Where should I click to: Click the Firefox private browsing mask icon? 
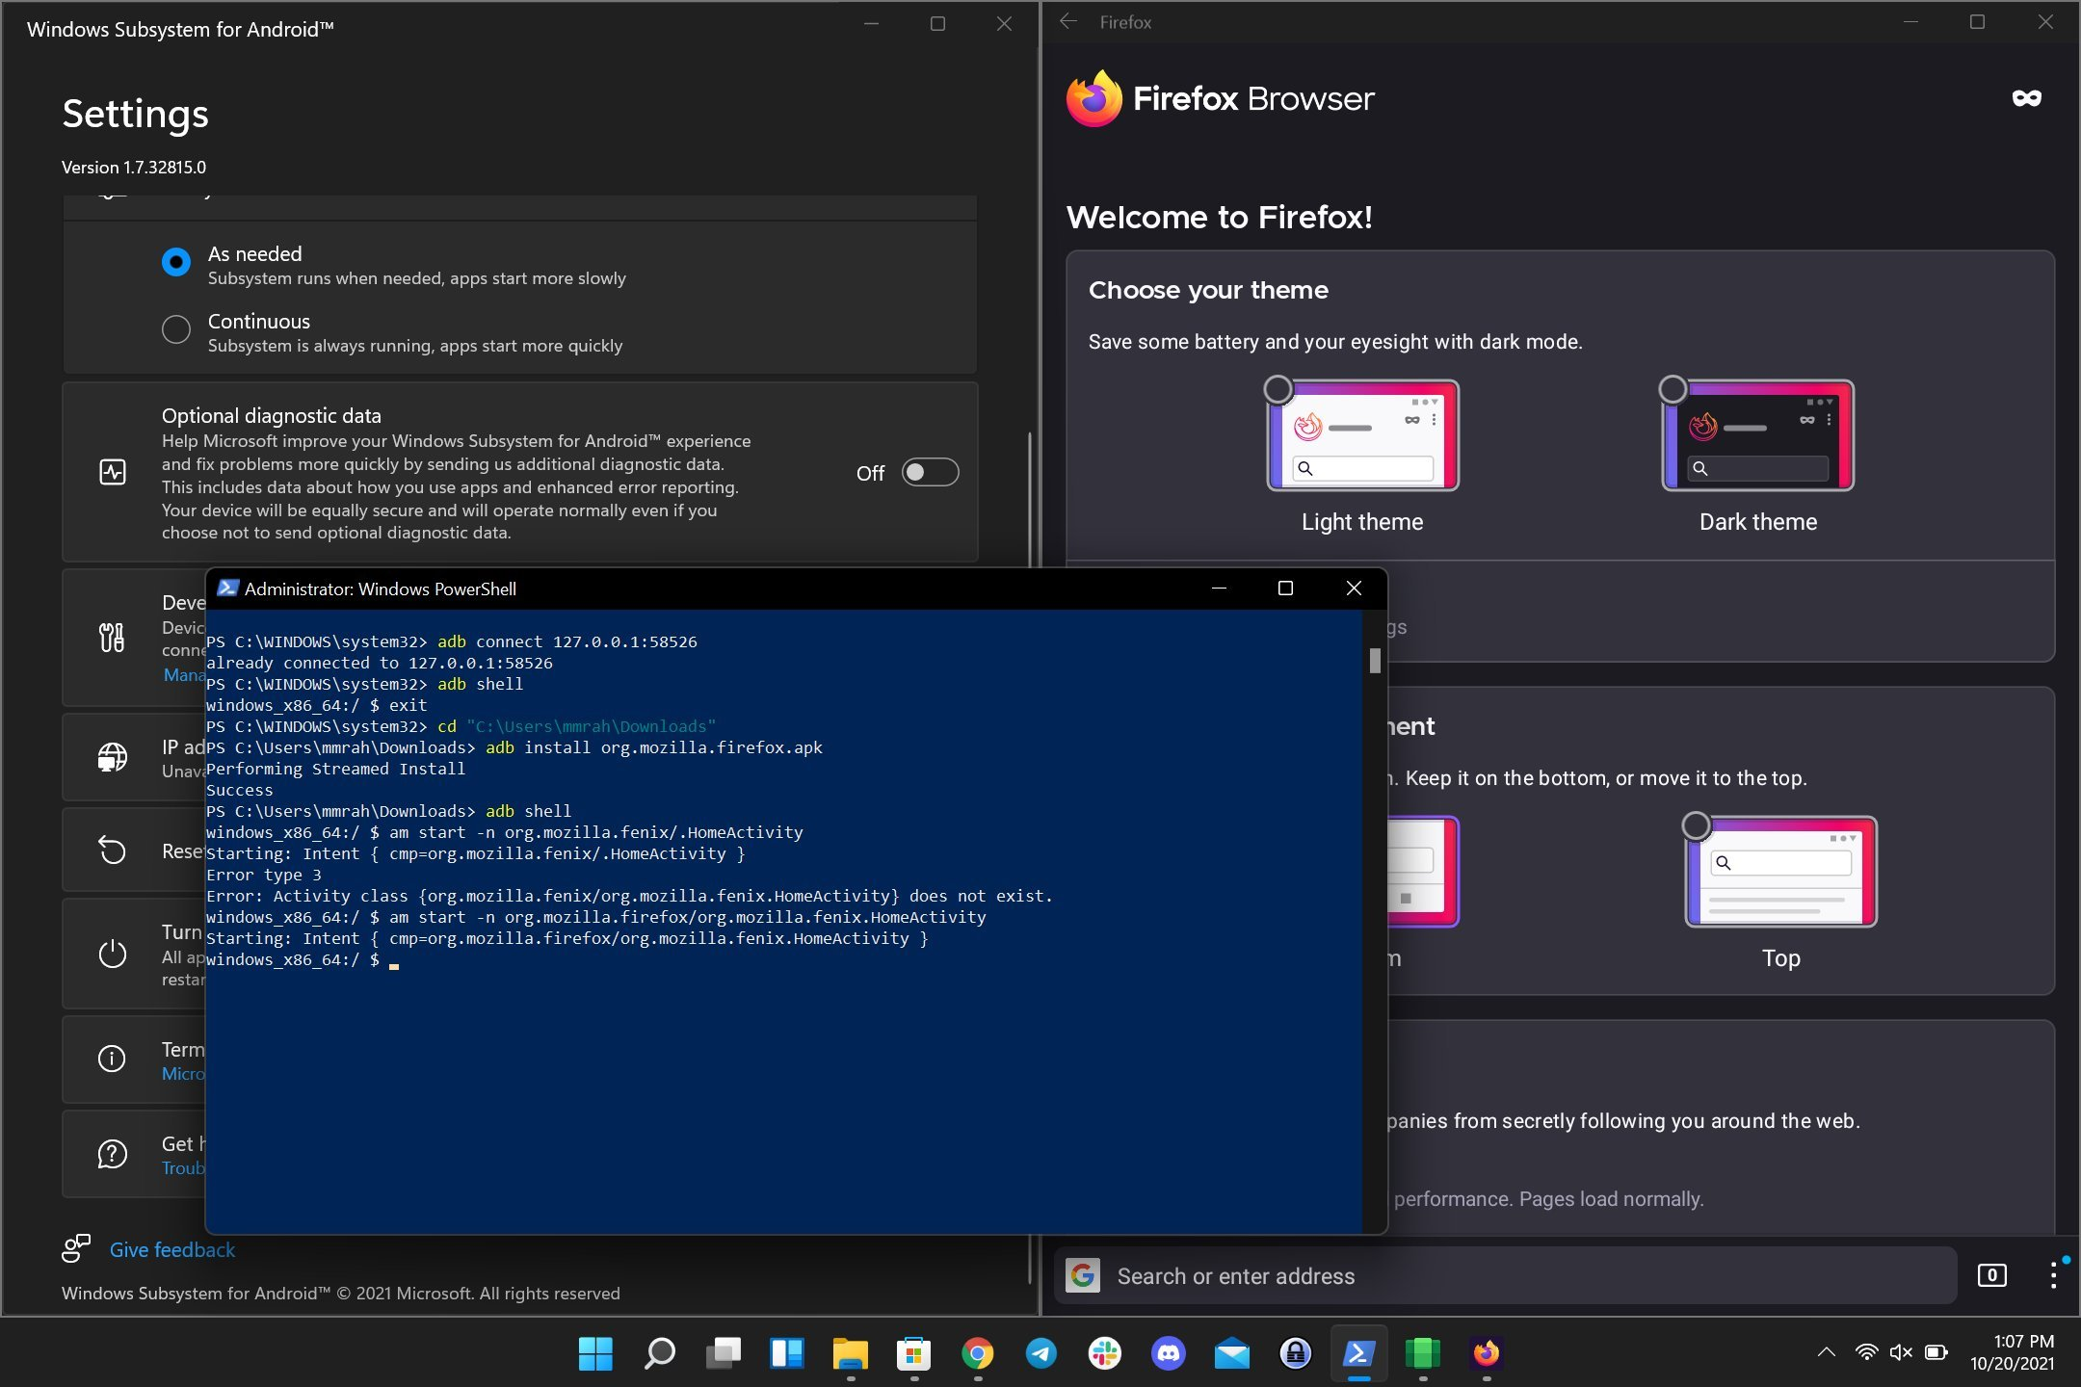pos(2026,98)
